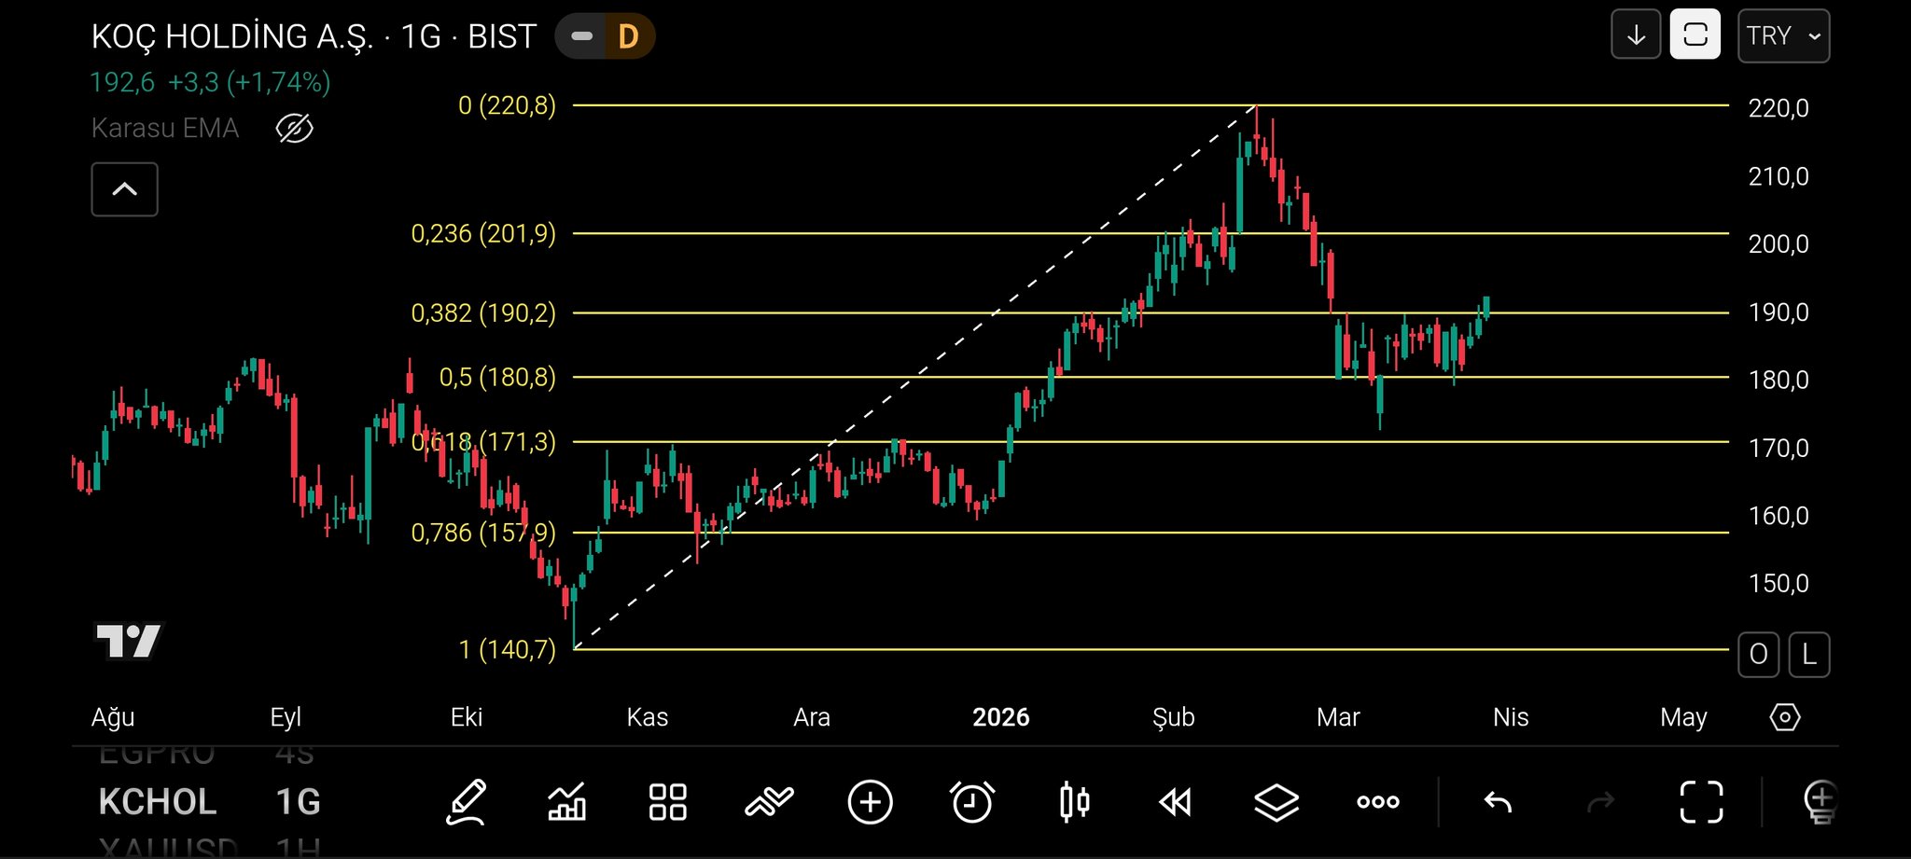Create an alert with the alarm clock
The image size is (1911, 859).
[x=971, y=802]
